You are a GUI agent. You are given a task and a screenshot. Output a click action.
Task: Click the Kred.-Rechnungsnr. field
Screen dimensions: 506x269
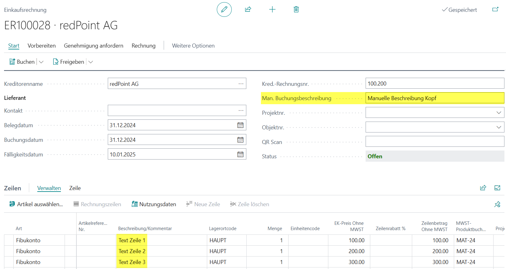[x=435, y=83]
